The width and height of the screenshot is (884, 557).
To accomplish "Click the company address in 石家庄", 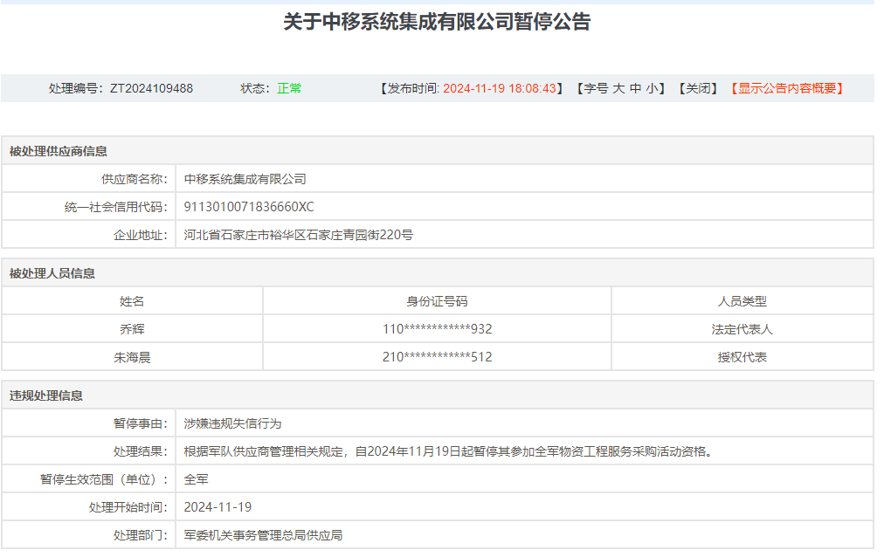I will pyautogui.click(x=298, y=235).
